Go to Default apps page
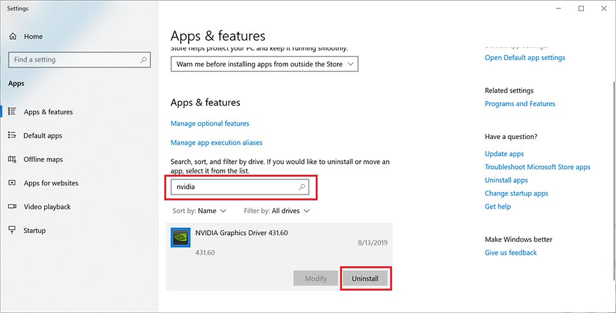 pos(43,136)
